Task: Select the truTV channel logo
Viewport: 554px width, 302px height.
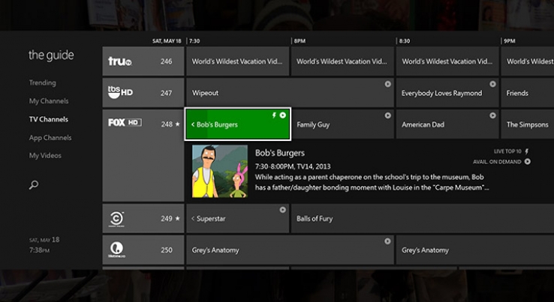Action: point(120,61)
